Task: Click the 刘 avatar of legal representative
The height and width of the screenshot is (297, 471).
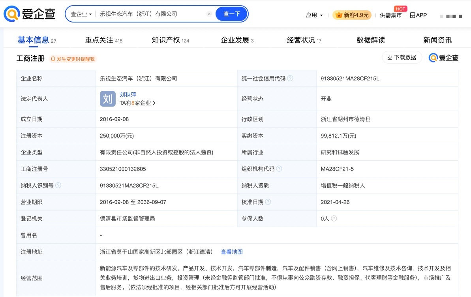Action: pos(107,99)
